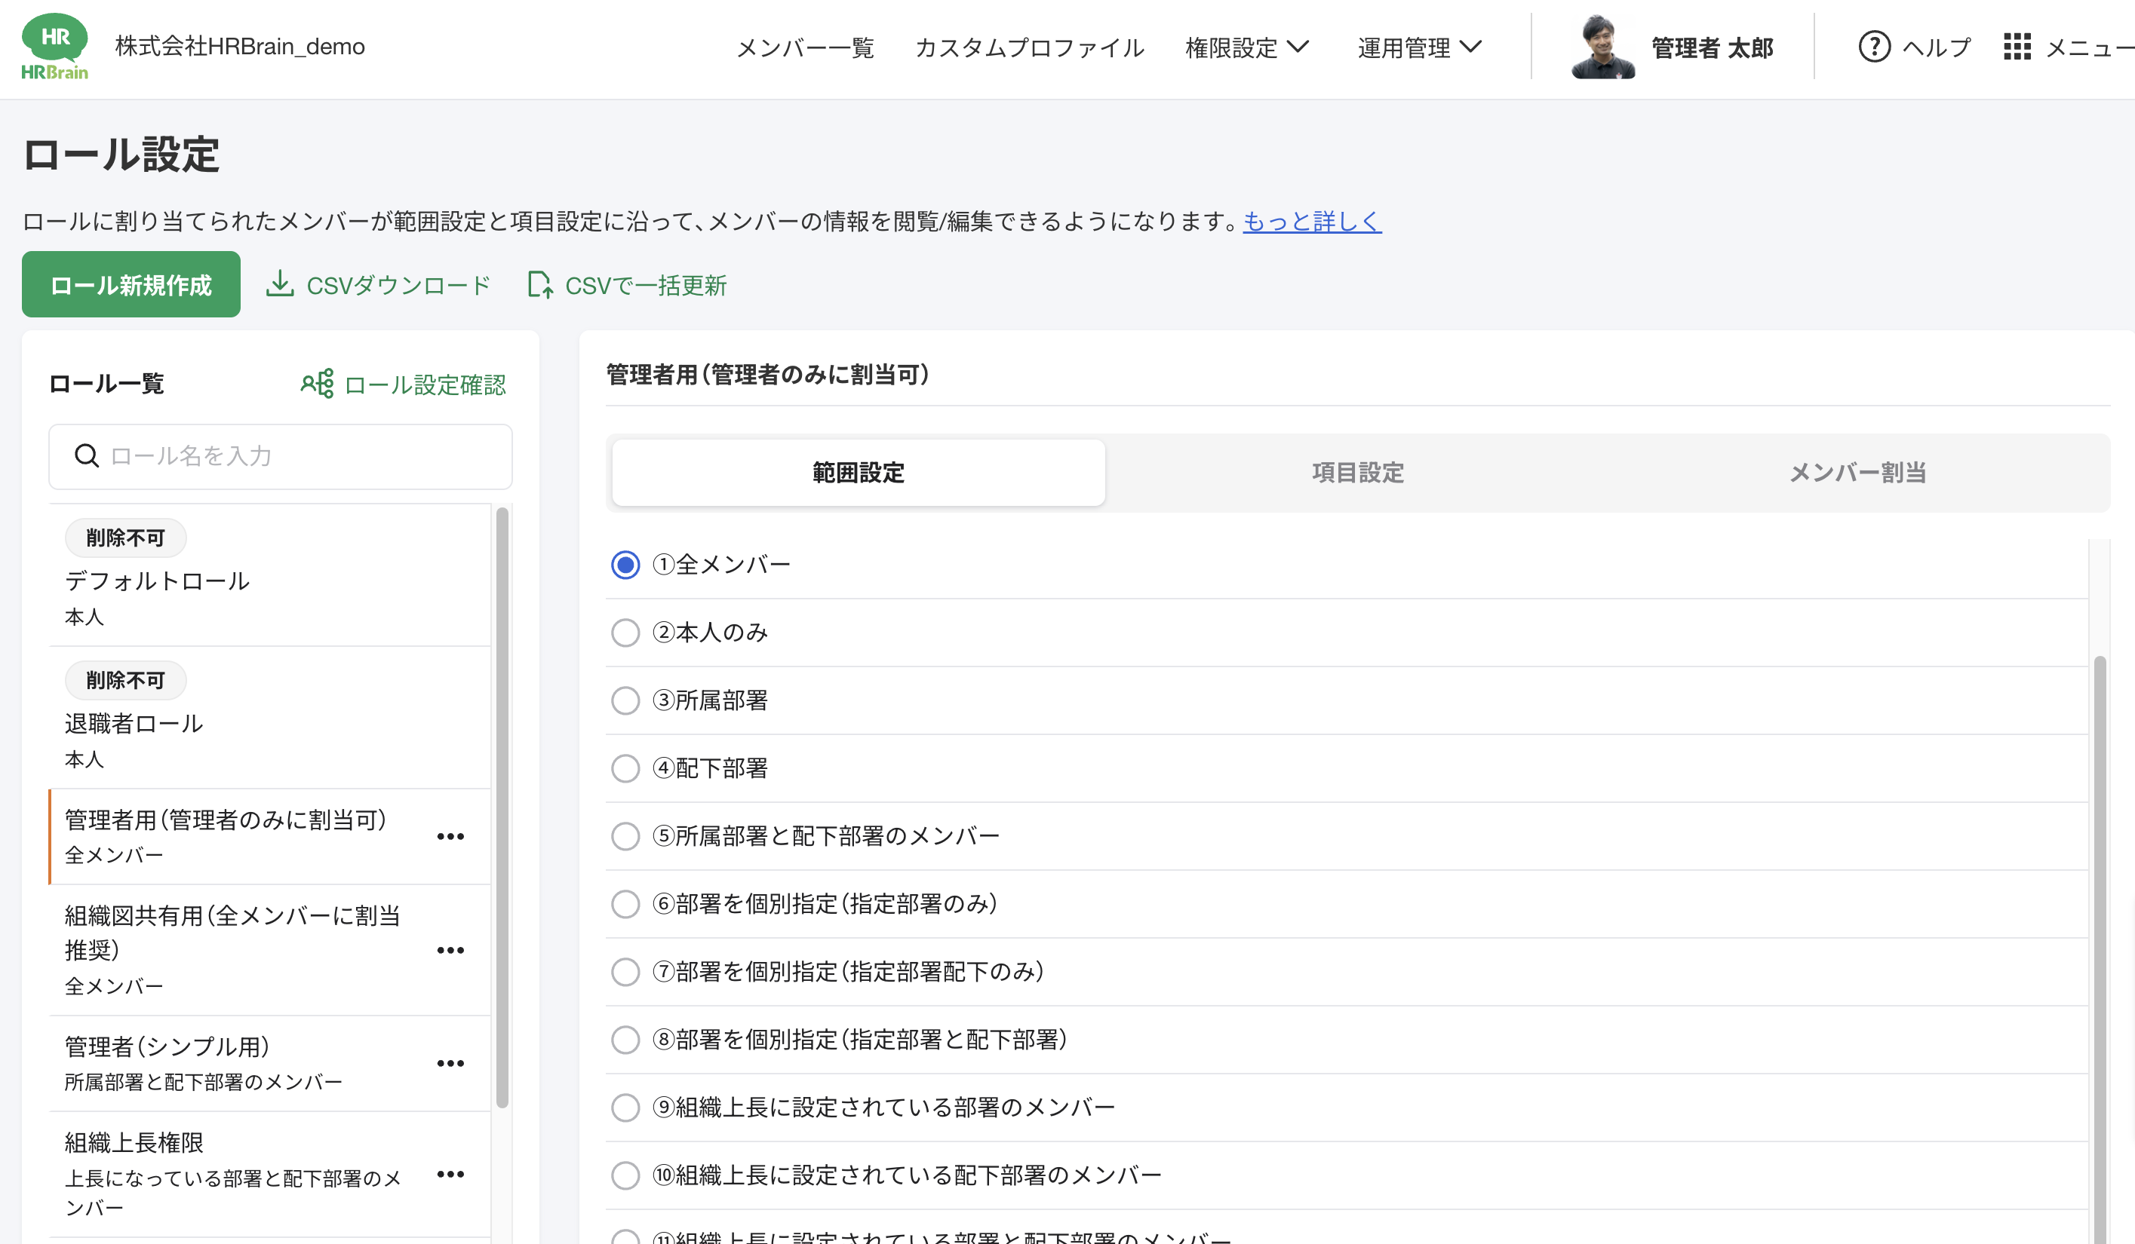This screenshot has height=1244, width=2135.
Task: Click the CSVダウンロード download icon
Action: coord(280,284)
